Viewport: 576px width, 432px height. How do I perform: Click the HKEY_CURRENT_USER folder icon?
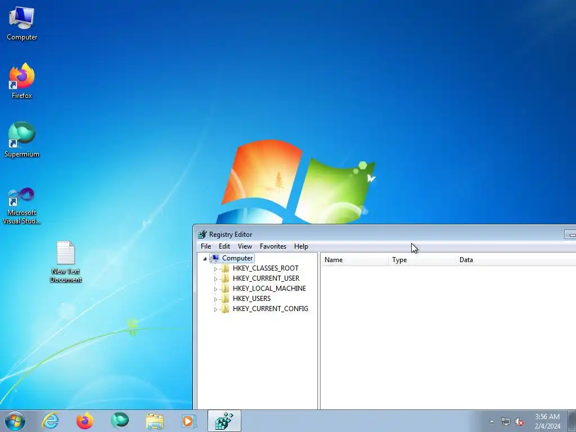(225, 278)
